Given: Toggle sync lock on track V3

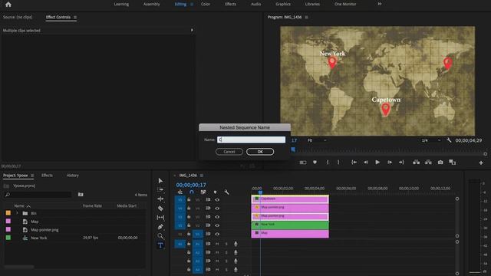Looking at the screenshot, I should pos(208,216).
